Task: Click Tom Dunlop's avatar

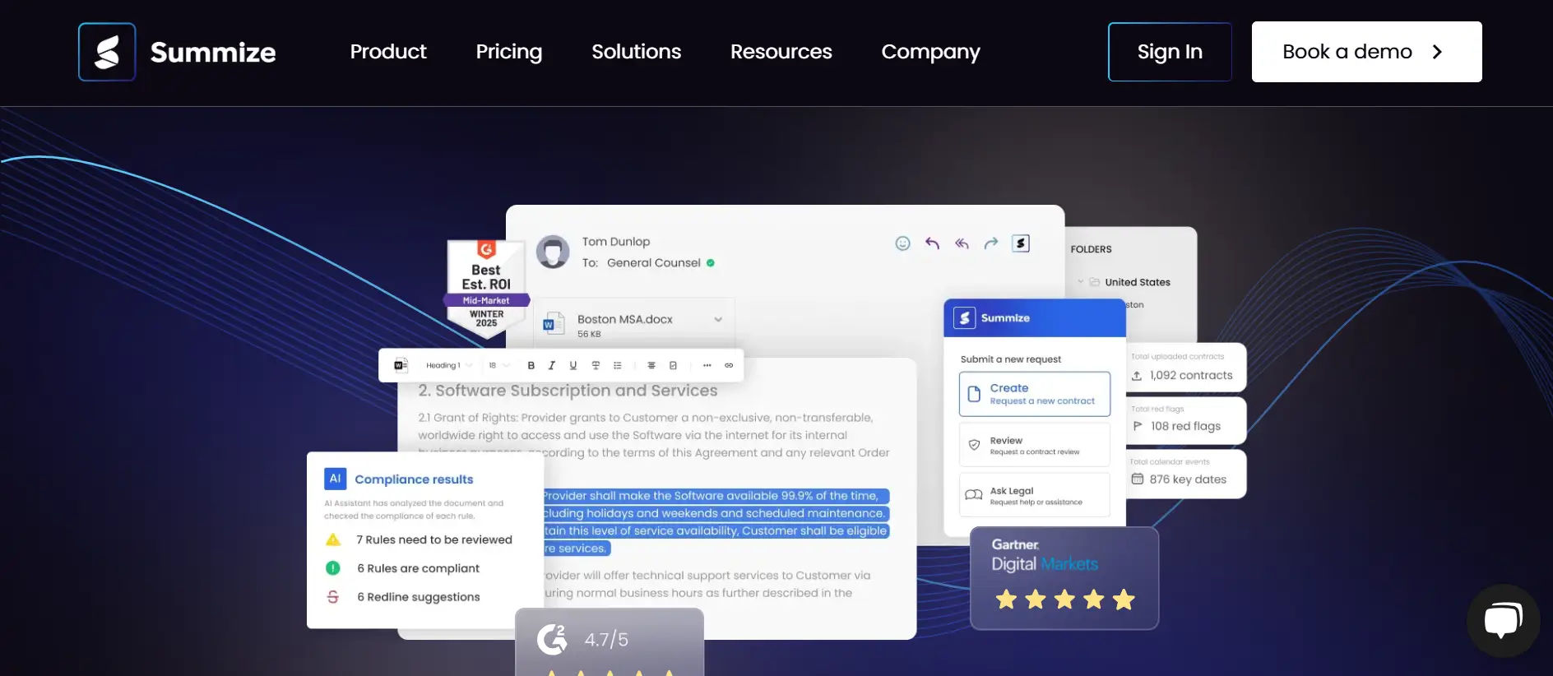Action: pos(553,252)
